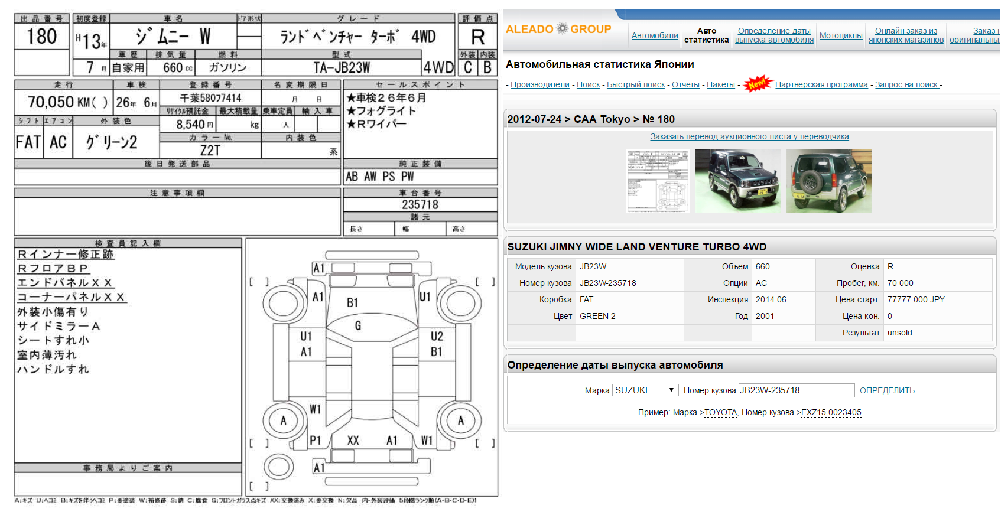Open the rear view Jimny photo
Viewport: 1001px width, 515px height.
pos(828,181)
